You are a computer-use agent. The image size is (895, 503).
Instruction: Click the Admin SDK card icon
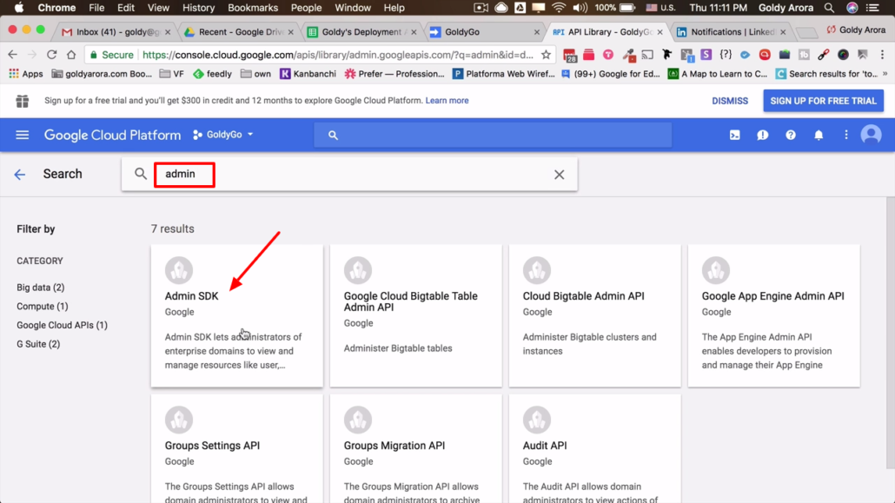coord(179,270)
